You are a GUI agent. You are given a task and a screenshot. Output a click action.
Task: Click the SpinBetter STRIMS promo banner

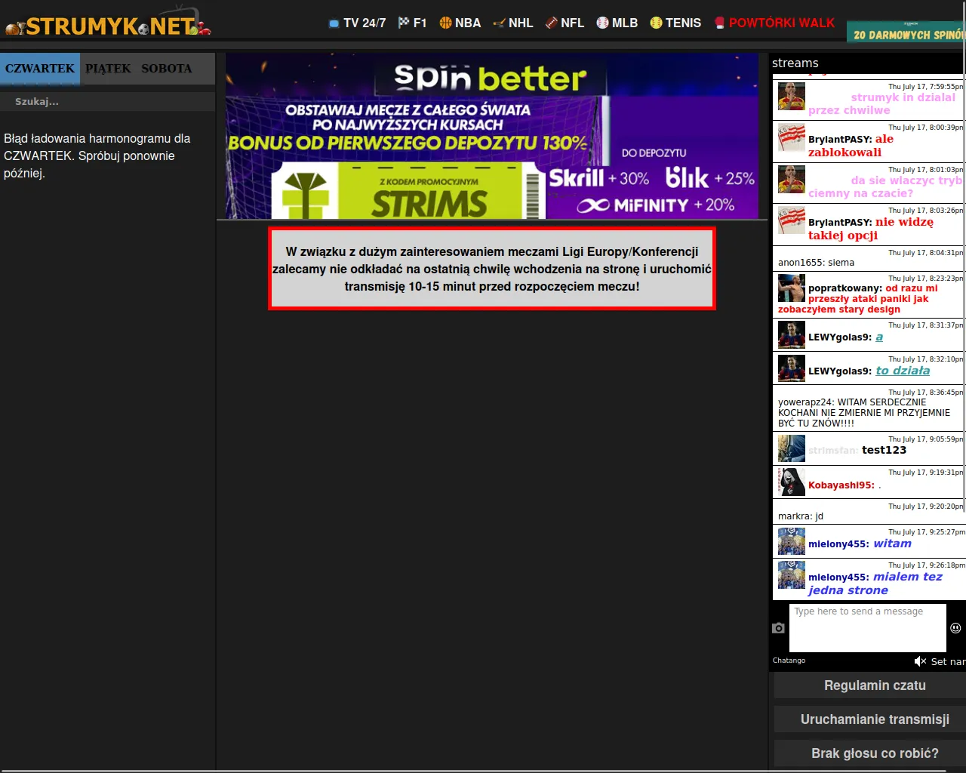click(x=491, y=137)
